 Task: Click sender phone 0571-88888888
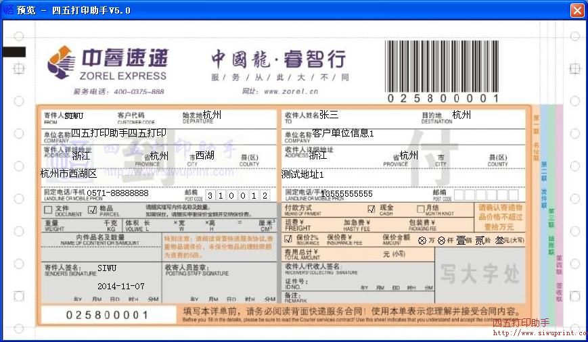click(118, 193)
